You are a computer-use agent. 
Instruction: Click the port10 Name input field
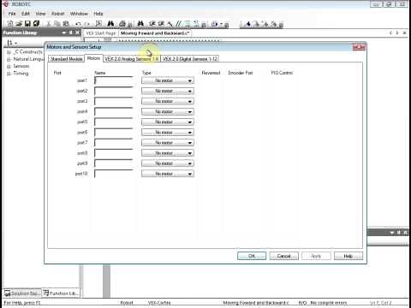click(114, 174)
